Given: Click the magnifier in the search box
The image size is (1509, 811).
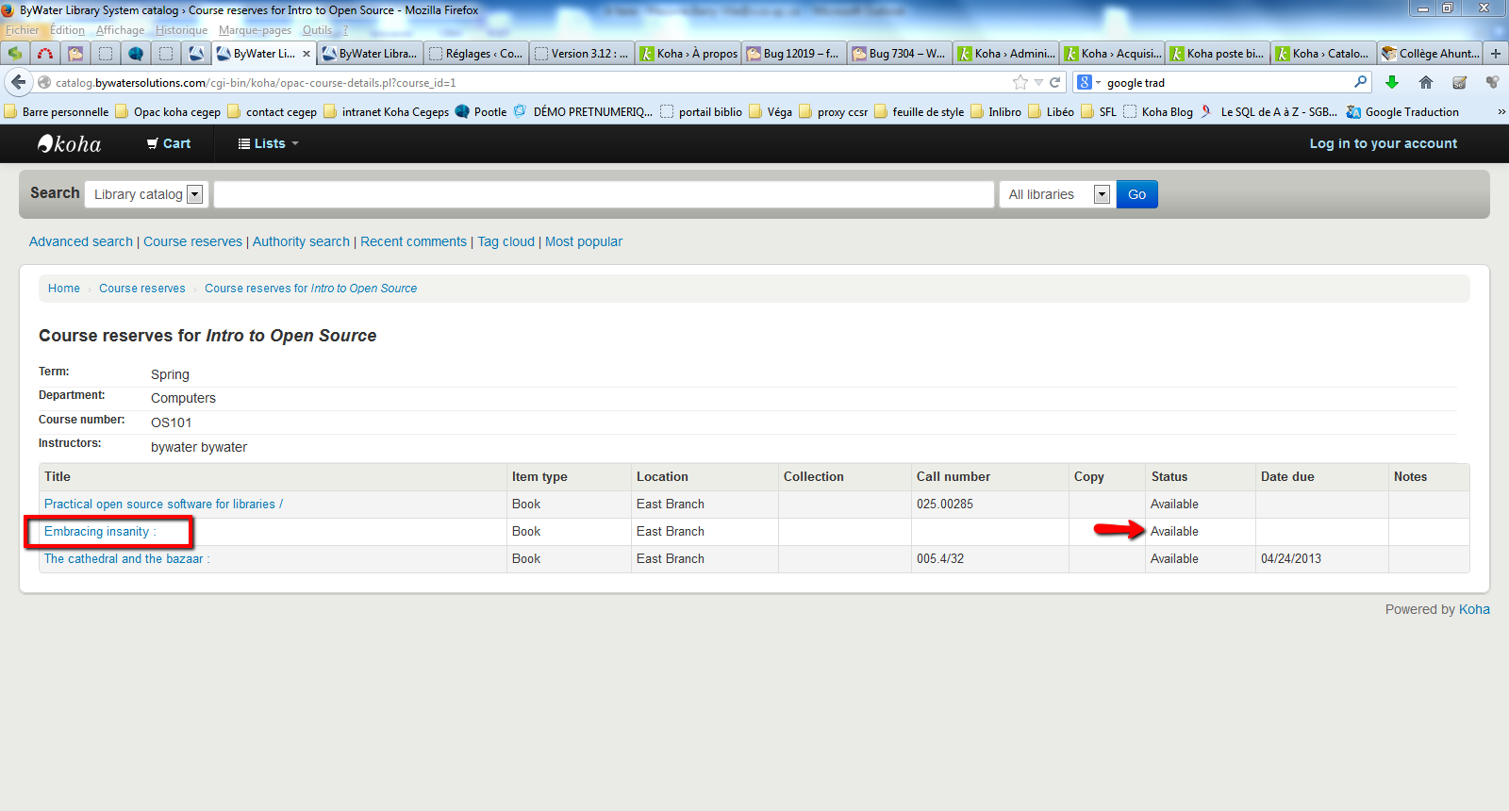Looking at the screenshot, I should (x=1360, y=82).
